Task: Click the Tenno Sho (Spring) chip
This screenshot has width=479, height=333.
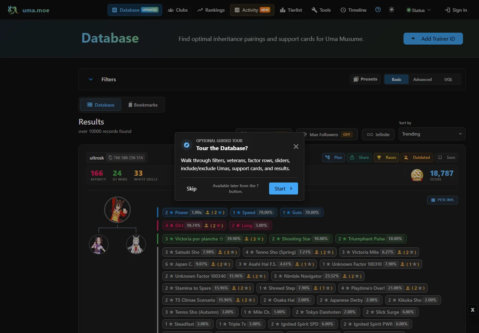Action: tap(289, 252)
